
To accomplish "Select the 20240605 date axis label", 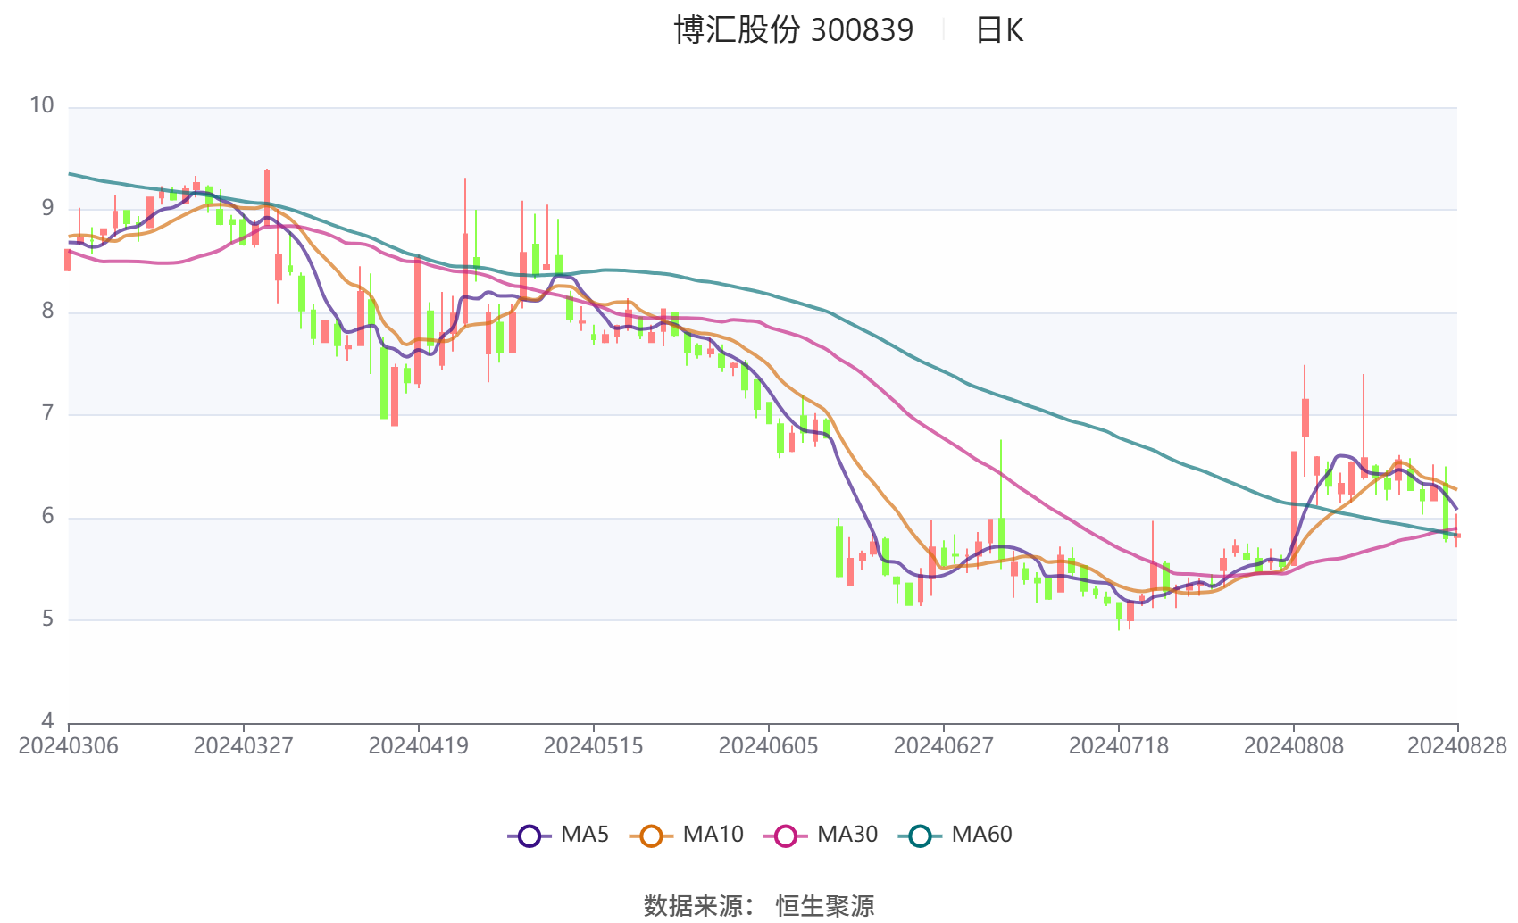I will pyautogui.click(x=769, y=745).
